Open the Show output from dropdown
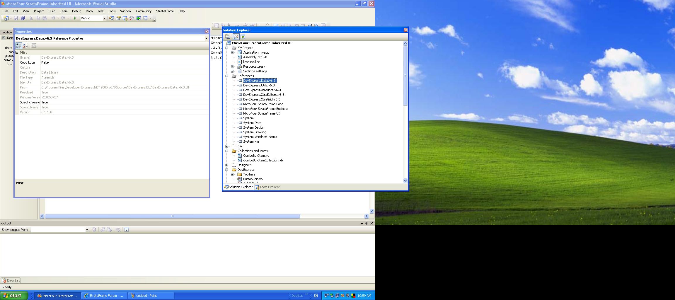The height and width of the screenshot is (300, 675). [87, 230]
